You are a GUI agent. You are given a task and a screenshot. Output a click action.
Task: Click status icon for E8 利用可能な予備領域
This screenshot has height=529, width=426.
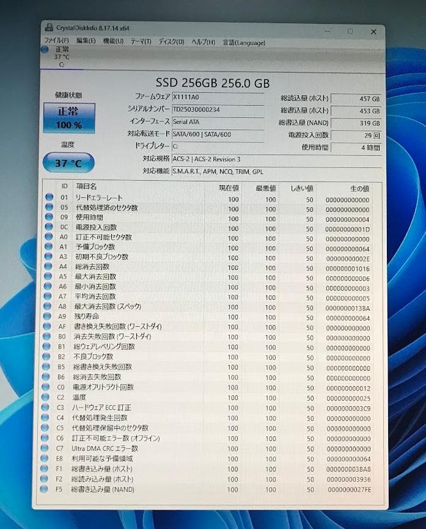45,458
